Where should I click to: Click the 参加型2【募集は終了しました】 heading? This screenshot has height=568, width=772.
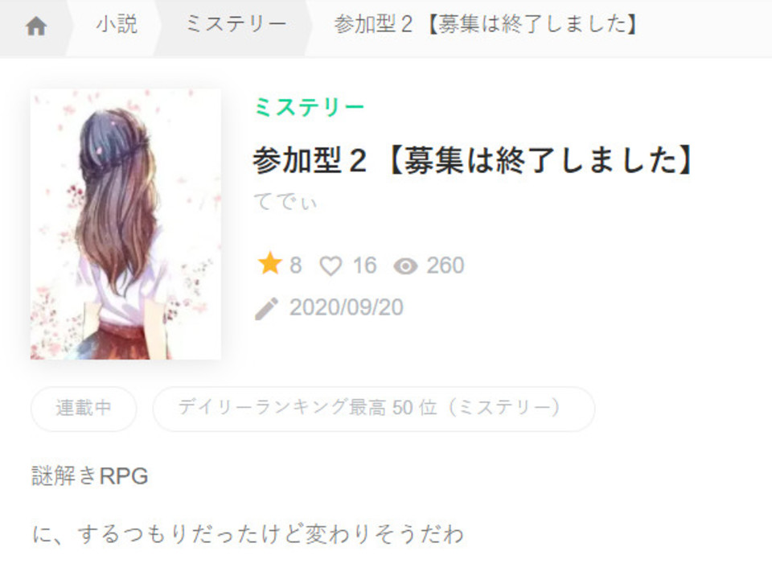point(474,159)
